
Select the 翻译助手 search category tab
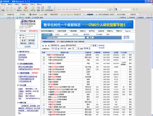(x=87, y=34)
